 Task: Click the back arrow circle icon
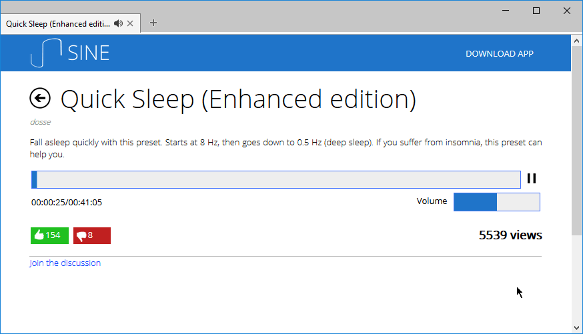pos(40,99)
